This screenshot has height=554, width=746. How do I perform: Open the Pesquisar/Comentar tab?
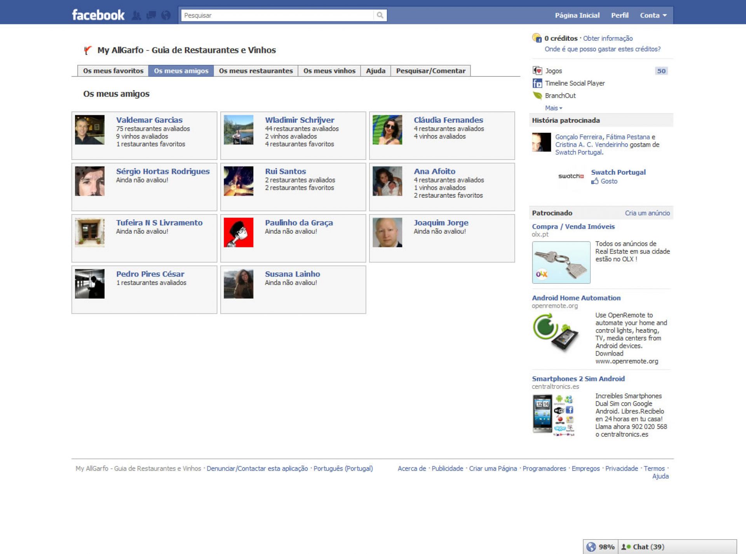(431, 71)
